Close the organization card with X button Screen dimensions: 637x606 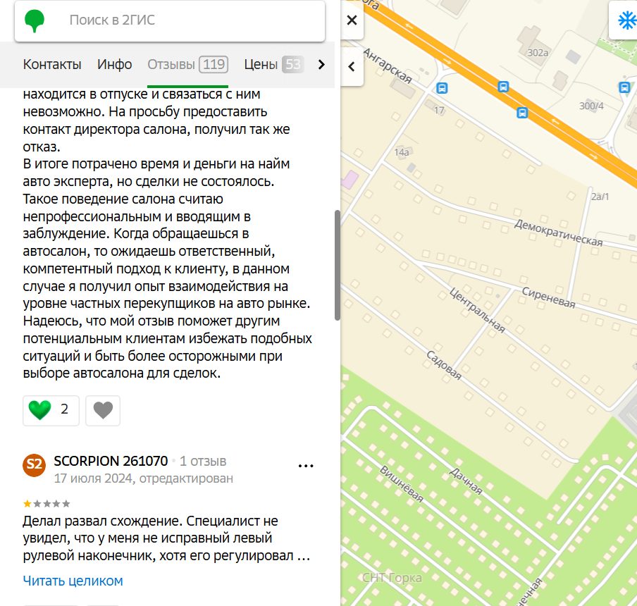coord(352,20)
